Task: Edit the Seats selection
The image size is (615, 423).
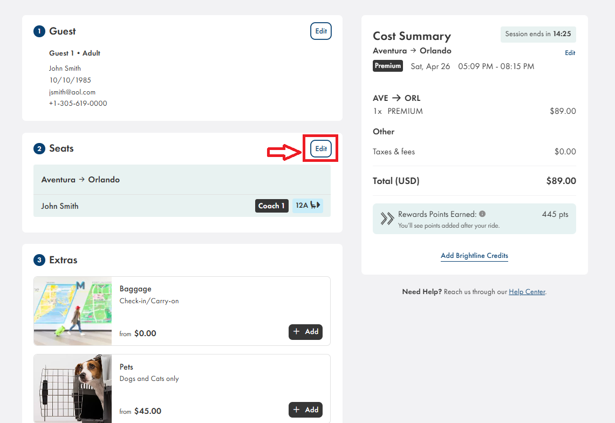Action: [321, 148]
